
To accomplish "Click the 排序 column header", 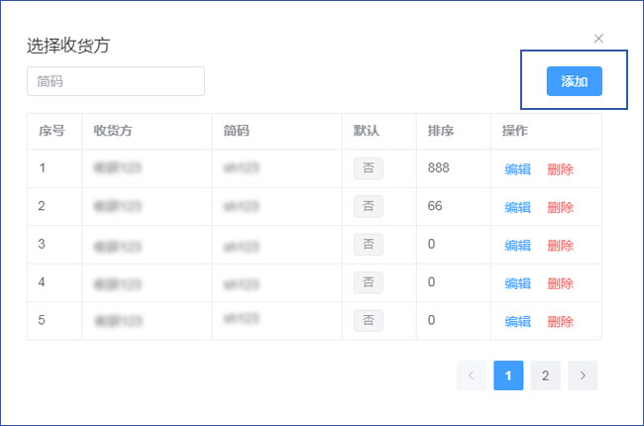I will tap(441, 131).
